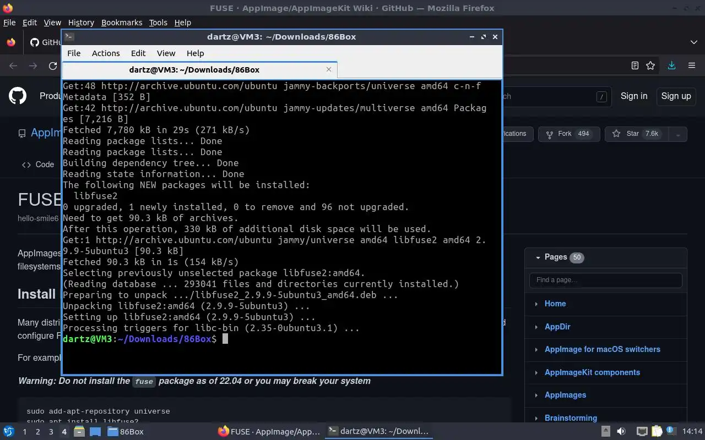Open Firefox downloads panel
This screenshot has height=440, width=705.
(671, 65)
